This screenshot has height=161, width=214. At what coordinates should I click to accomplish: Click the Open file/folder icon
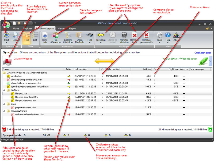[79, 35]
